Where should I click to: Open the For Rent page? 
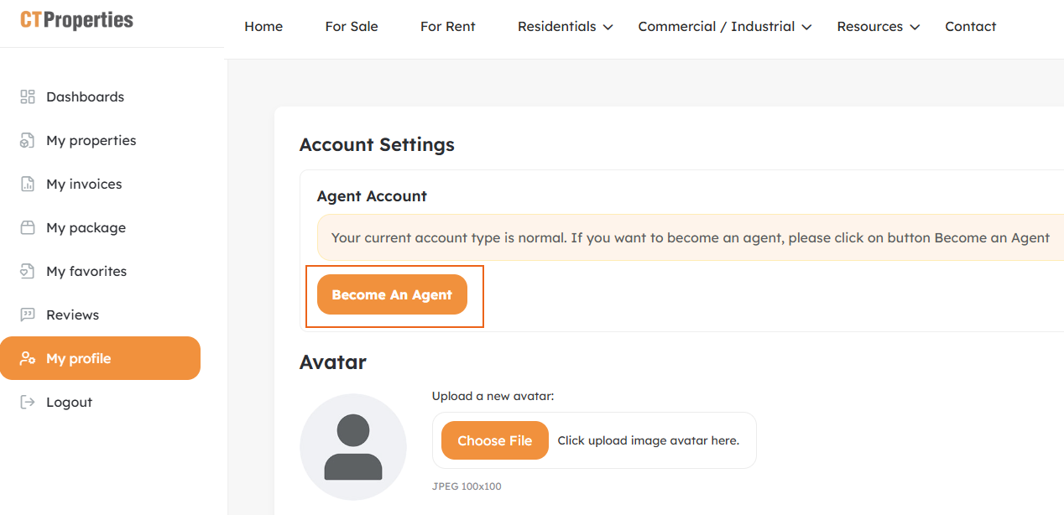[448, 27]
